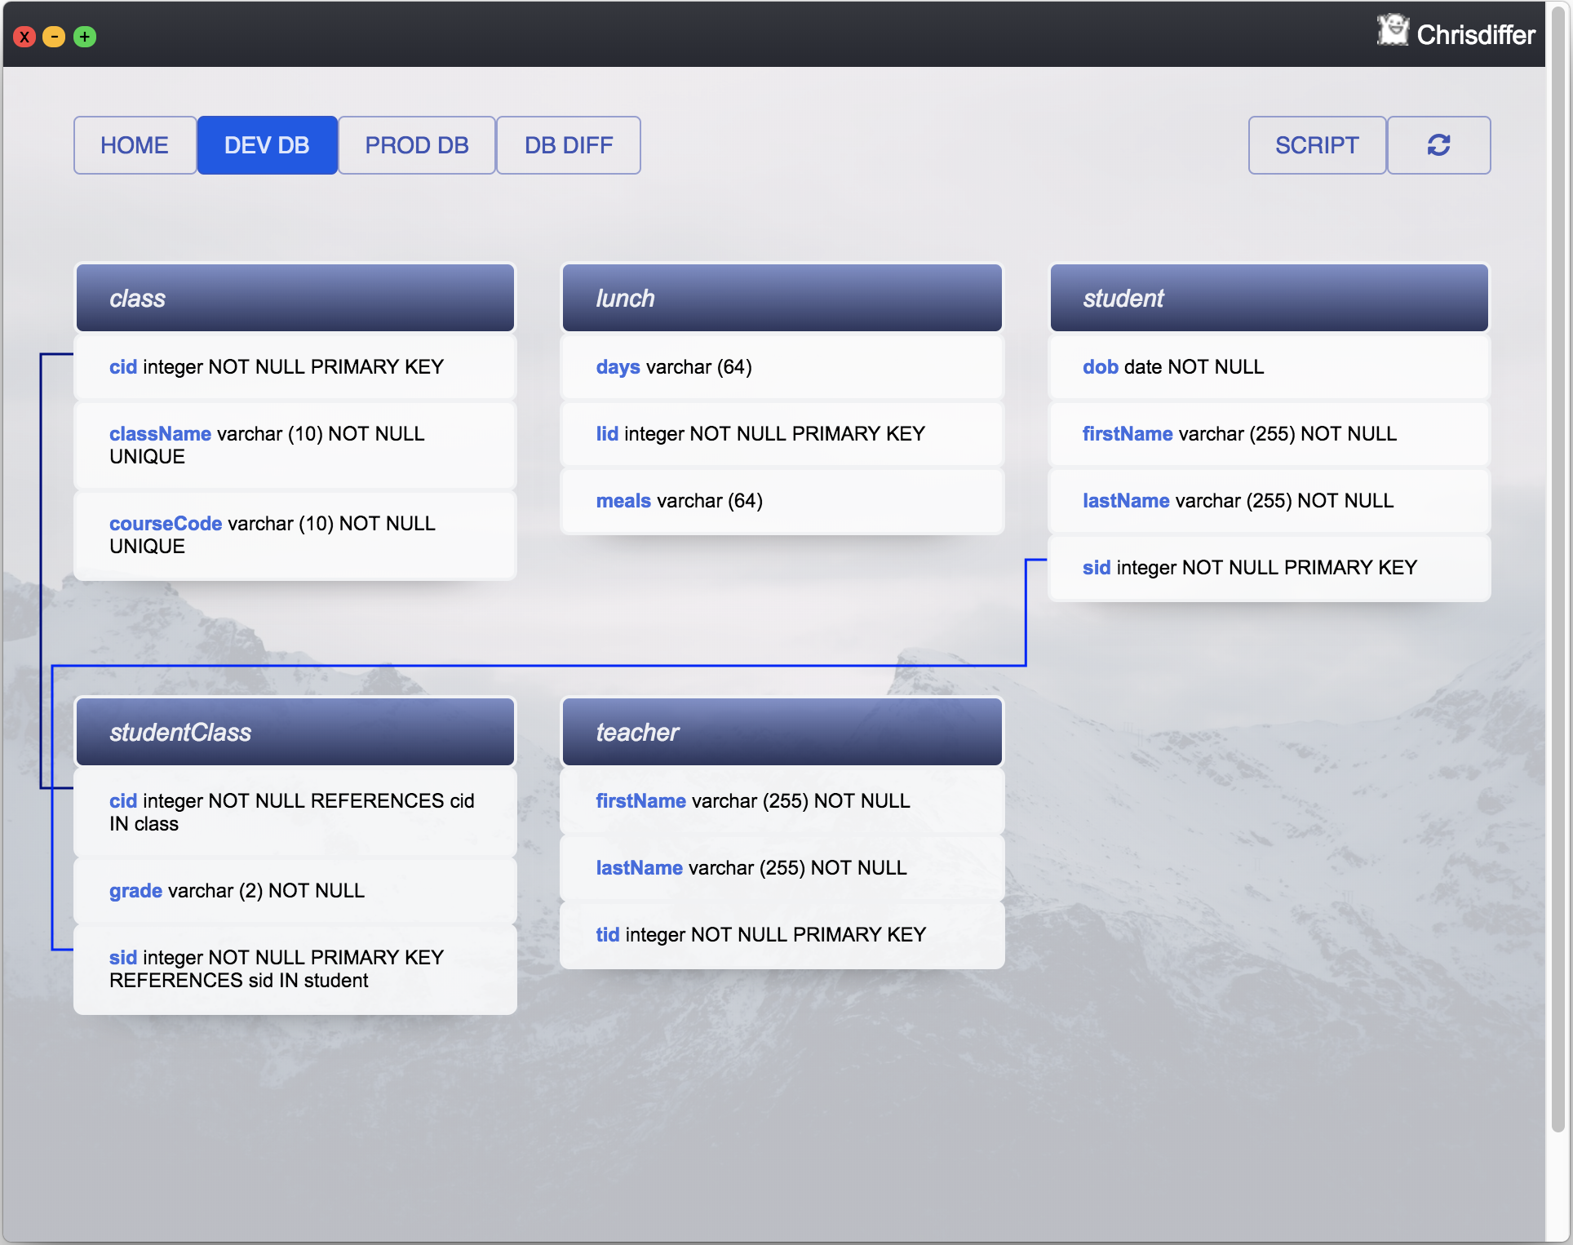Select the meals varchar column row
The width and height of the screenshot is (1573, 1245).
coord(781,501)
